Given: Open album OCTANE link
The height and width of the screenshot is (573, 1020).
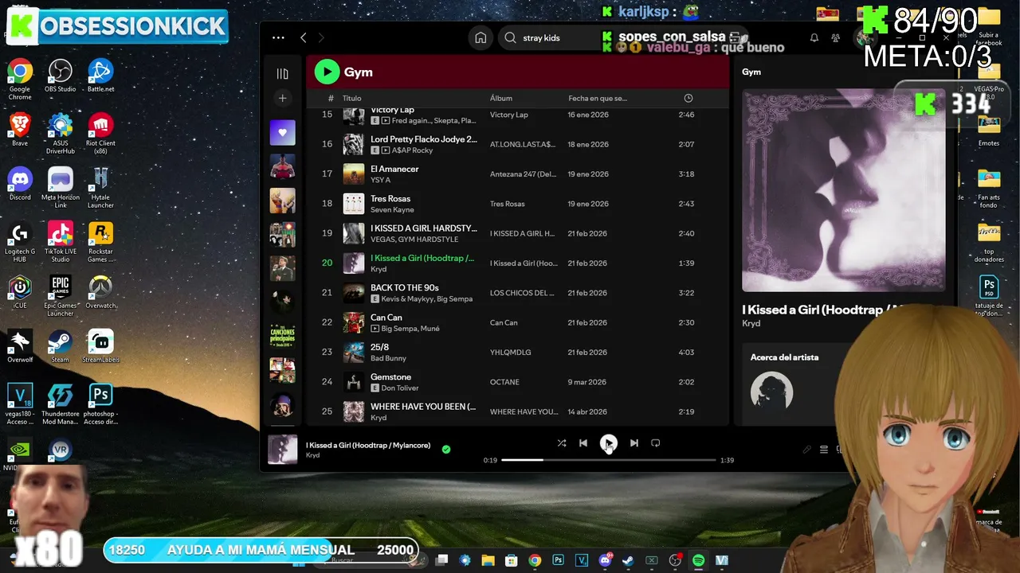Looking at the screenshot, I should click(x=504, y=382).
